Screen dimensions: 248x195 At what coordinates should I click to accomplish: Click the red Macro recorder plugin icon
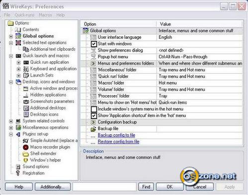[26, 147]
